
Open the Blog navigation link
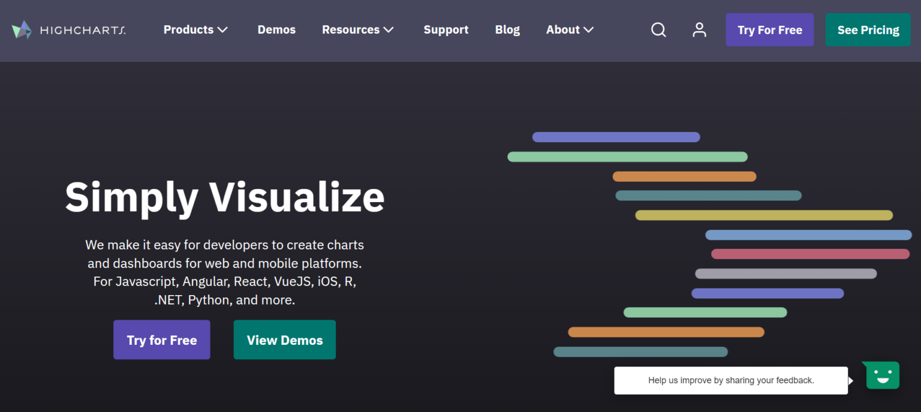coord(507,30)
